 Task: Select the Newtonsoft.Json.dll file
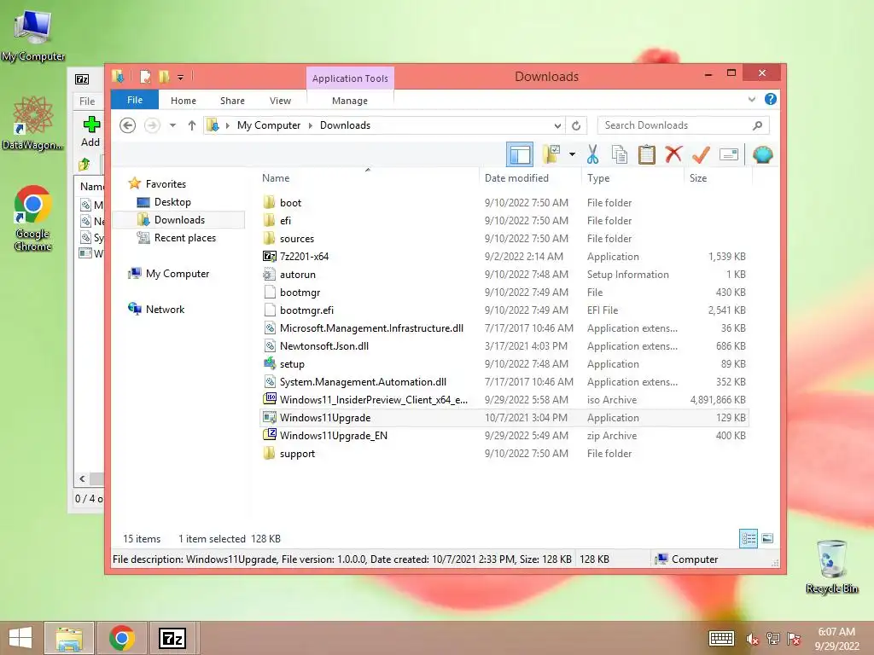pos(504,346)
